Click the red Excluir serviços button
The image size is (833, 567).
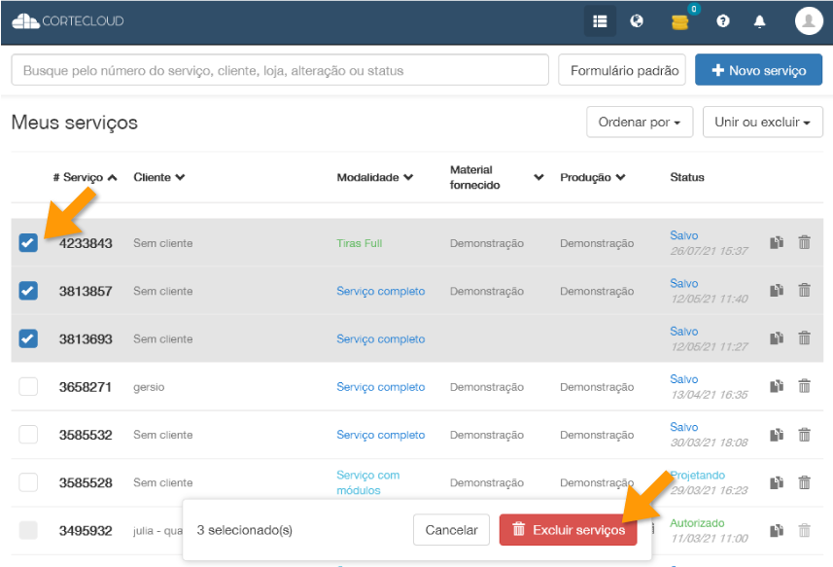pyautogui.click(x=568, y=530)
